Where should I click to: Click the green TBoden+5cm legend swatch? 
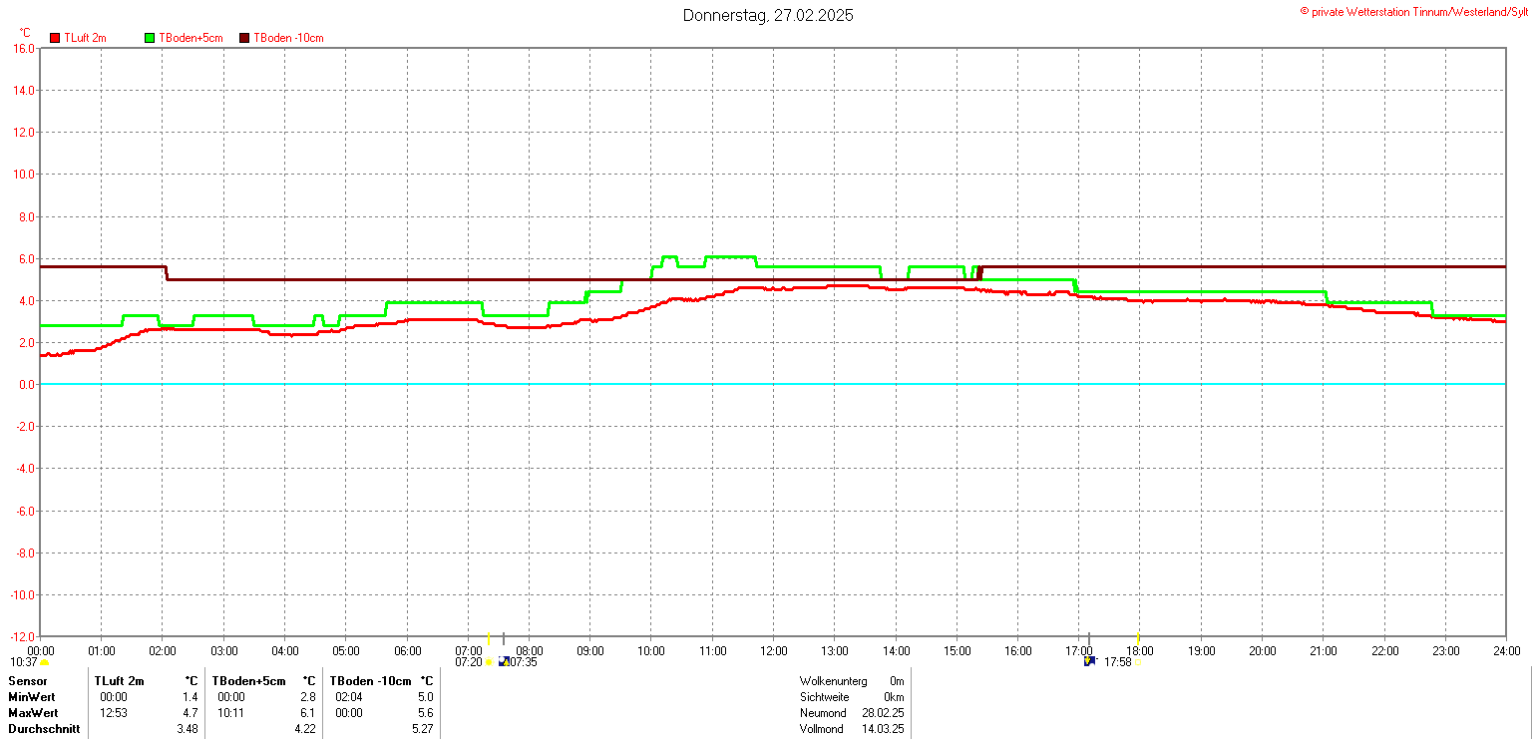pos(151,38)
